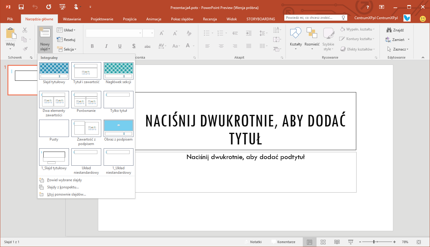Image resolution: width=430 pixels, height=247 pixels.
Task: Open the Plik tab
Action: tap(10, 19)
